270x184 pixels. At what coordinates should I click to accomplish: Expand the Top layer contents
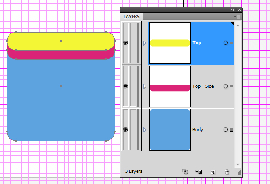click(x=145, y=43)
